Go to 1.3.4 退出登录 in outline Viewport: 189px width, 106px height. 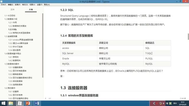click(x=14, y=50)
